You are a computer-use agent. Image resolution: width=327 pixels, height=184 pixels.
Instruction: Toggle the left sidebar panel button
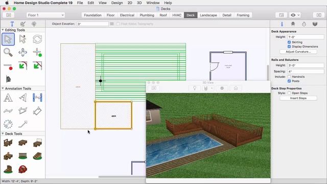point(8,15)
